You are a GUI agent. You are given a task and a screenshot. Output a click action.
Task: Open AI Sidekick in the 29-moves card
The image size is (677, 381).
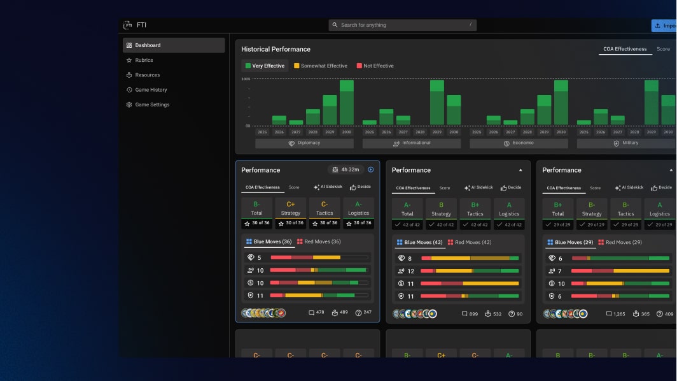click(629, 188)
